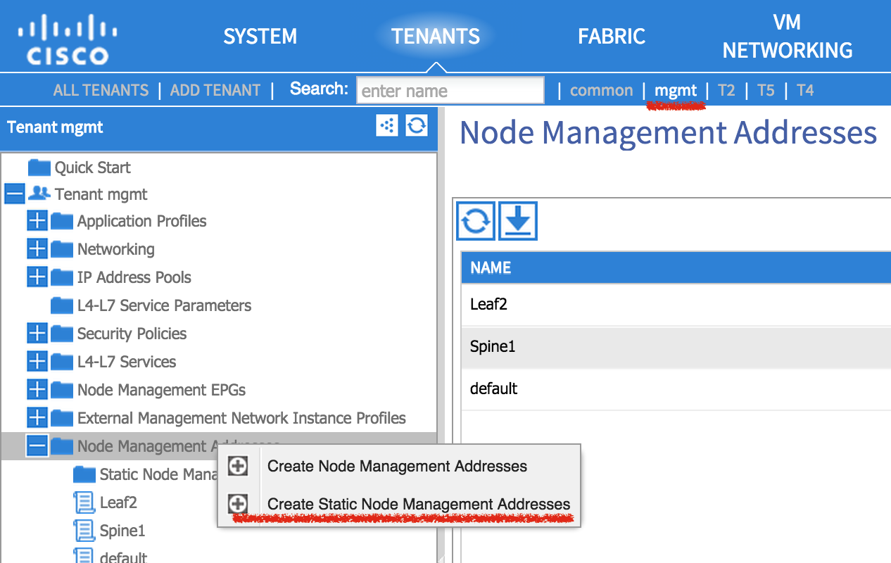Image resolution: width=891 pixels, height=563 pixels.
Task: Click the Quick Start folder icon
Action: point(39,167)
